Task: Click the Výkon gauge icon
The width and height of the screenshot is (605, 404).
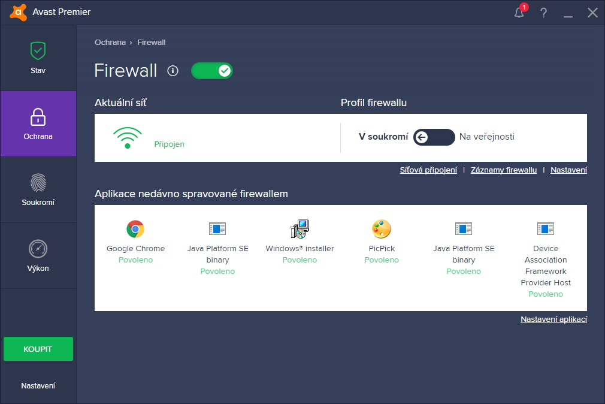Action: coord(38,249)
